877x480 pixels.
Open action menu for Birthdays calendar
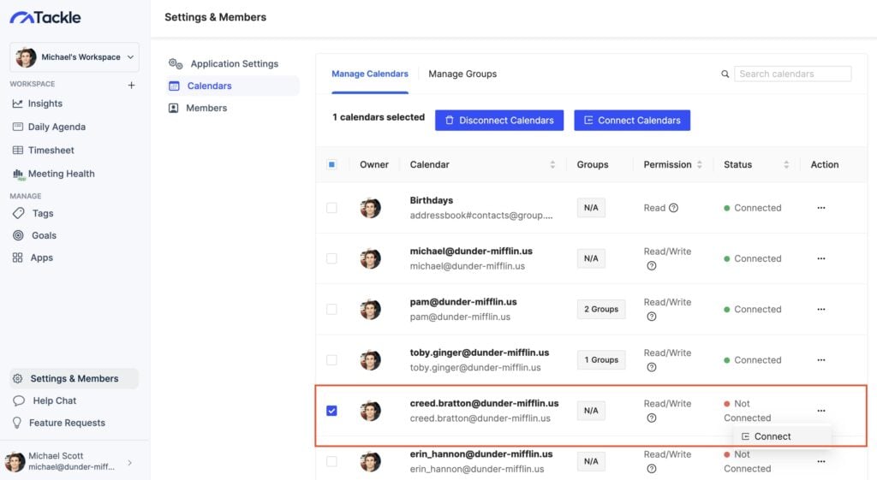[x=821, y=208]
